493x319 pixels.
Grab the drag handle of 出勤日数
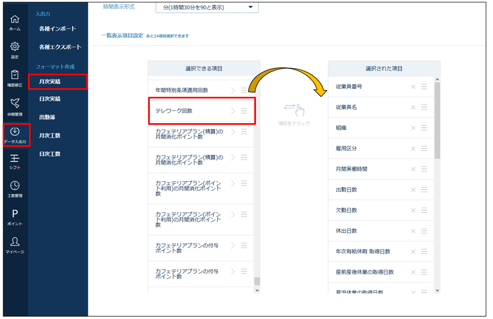point(424,189)
